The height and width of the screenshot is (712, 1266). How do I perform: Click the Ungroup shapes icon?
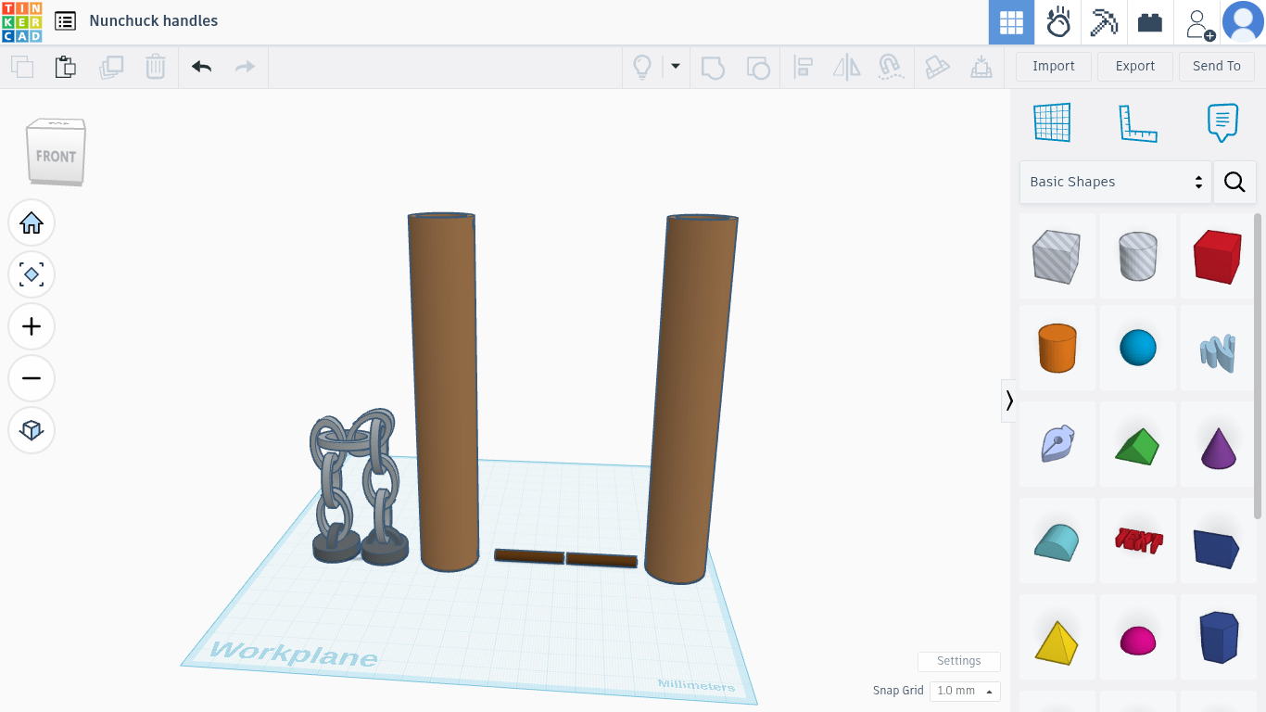(x=758, y=67)
